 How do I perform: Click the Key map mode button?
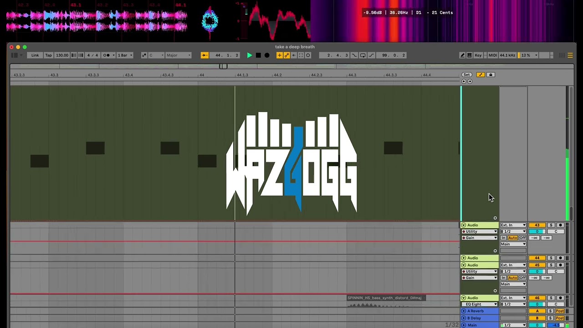[478, 55]
